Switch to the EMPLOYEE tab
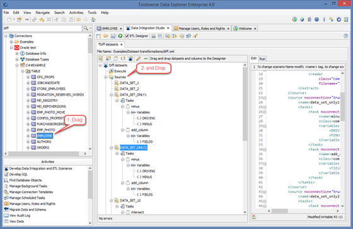This screenshot has width=353, height=229. pyautogui.click(x=110, y=28)
